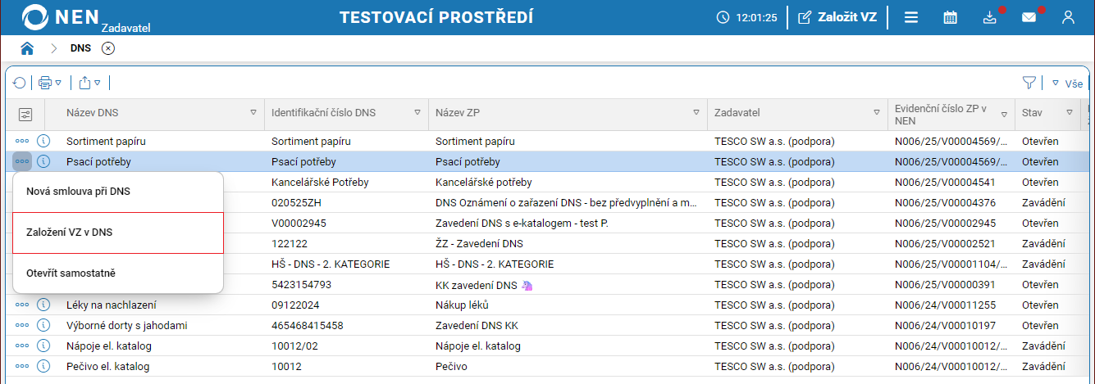The image size is (1095, 384).
Task: Open the filter funnel icon
Action: coord(1029,83)
